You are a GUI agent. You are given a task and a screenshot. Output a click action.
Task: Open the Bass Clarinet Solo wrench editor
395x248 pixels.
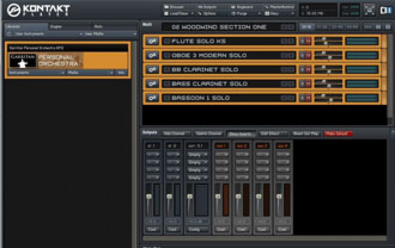152,84
